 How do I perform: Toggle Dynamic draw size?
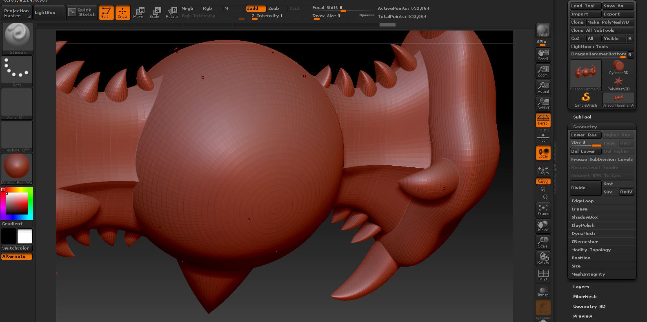(x=367, y=15)
